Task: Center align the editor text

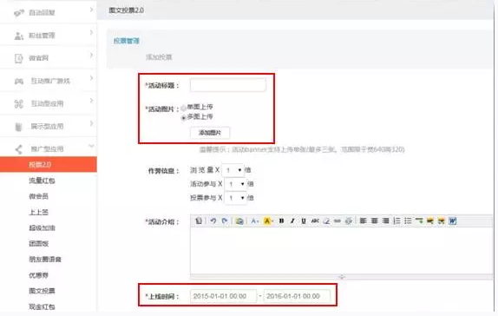Action: pos(375,221)
